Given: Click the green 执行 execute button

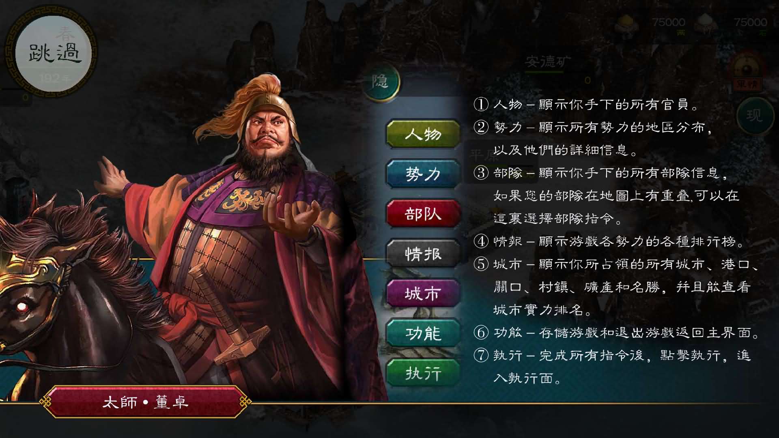Looking at the screenshot, I should coord(423,373).
